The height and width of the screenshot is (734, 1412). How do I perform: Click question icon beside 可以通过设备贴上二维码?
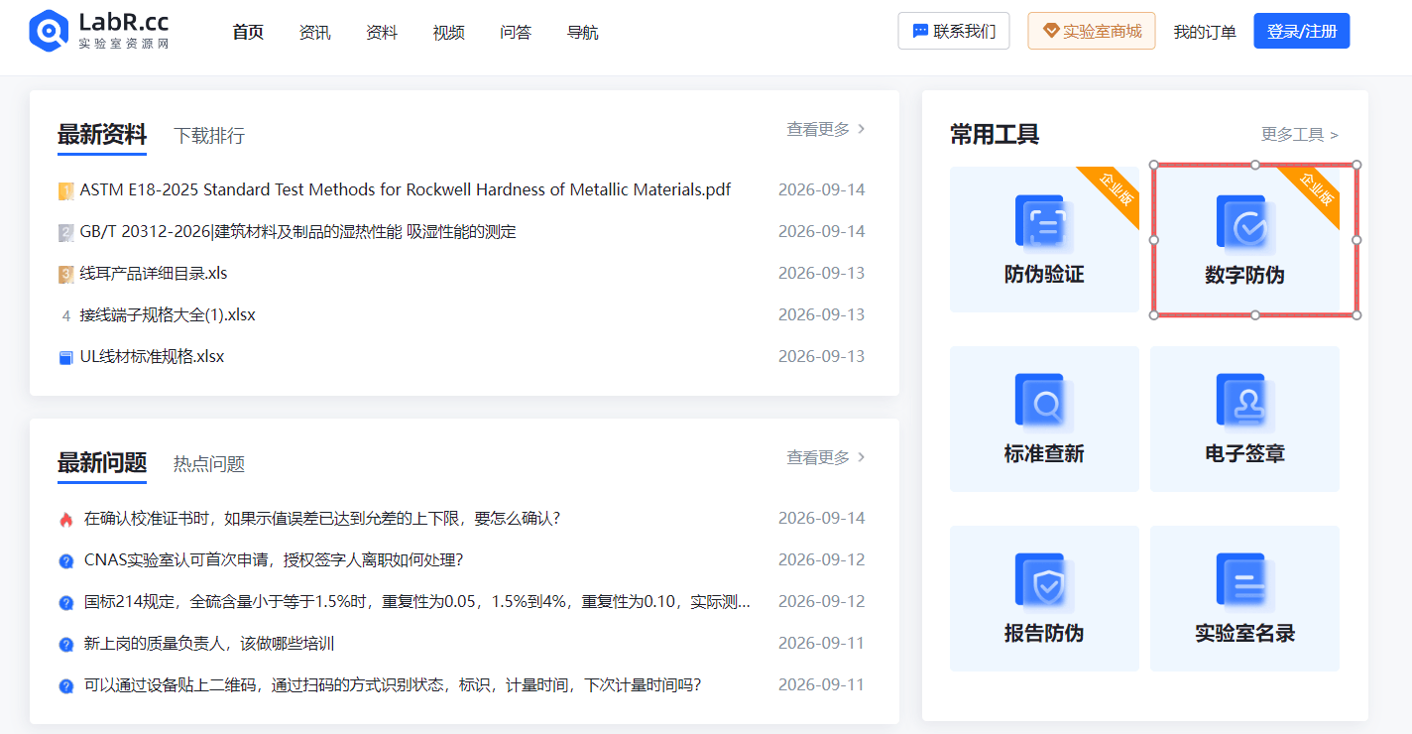65,685
